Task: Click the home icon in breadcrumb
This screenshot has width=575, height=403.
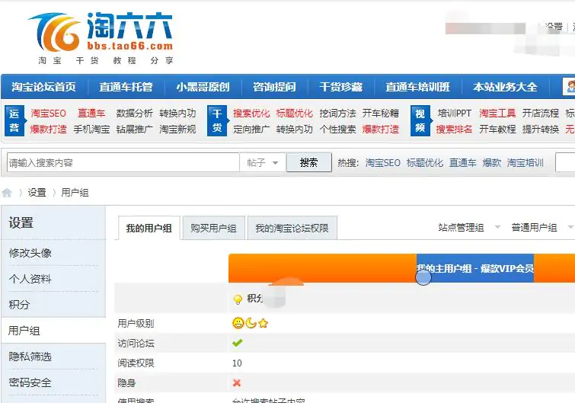Action: tap(7, 193)
